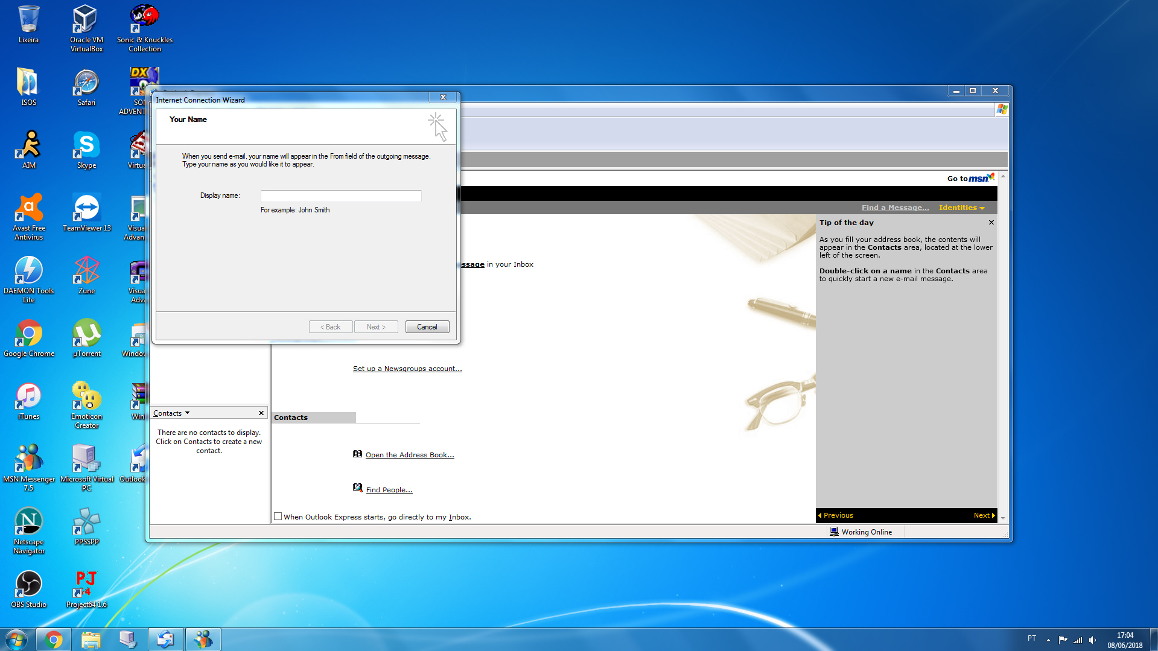Close the Contacts pane
The image size is (1158, 651).
coord(261,413)
